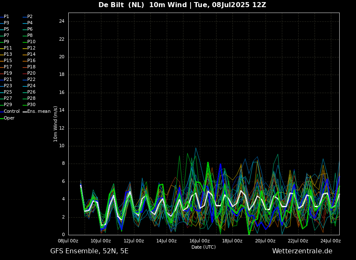This screenshot has height=260, width=356.
Task: Click the green Oper line swatch
Action: [2, 118]
